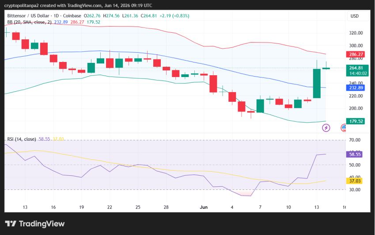
Task: Click the +2.19 (+0.83%) change value
Action: (174, 16)
